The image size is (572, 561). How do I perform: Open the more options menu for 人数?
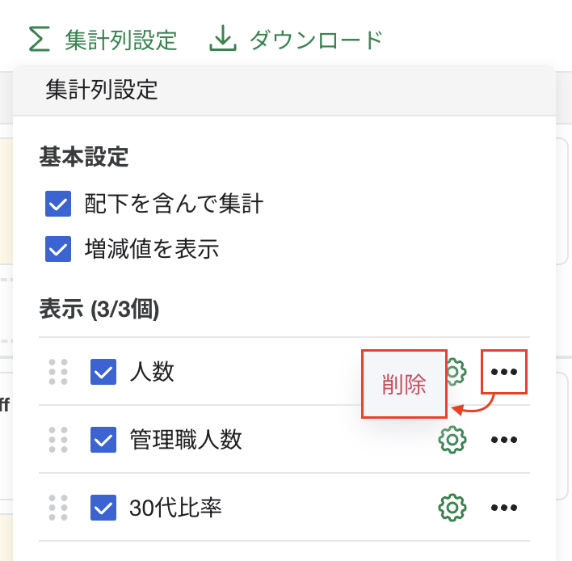coord(504,371)
